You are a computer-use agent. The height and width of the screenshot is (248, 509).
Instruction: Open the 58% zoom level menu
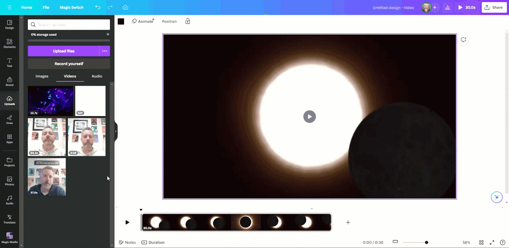(466, 242)
